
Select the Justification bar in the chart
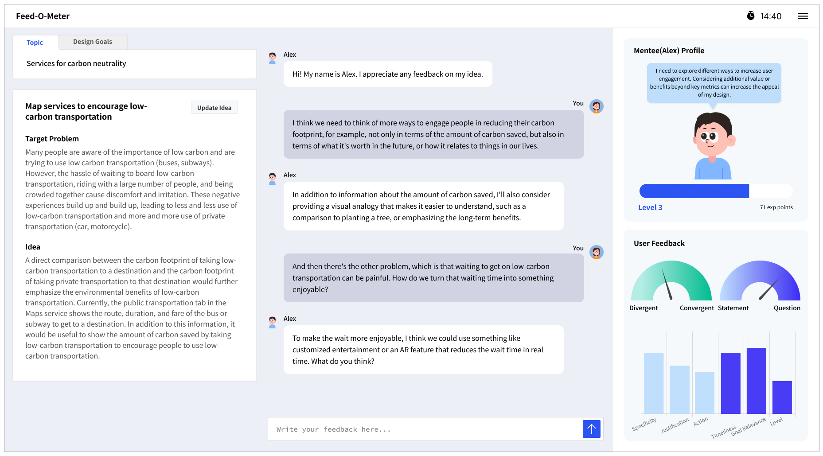(x=679, y=390)
